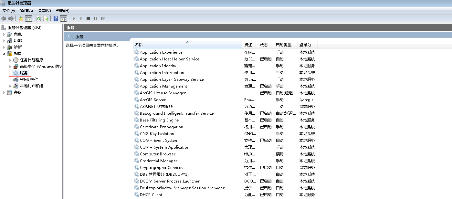The height and width of the screenshot is (199, 452).
Task: Collapse the 配置 tree node
Action: point(4,54)
